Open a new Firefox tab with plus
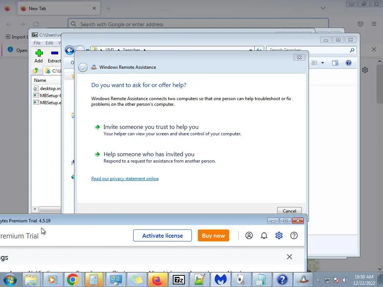Viewport: 383px width, 287px height. click(x=108, y=9)
